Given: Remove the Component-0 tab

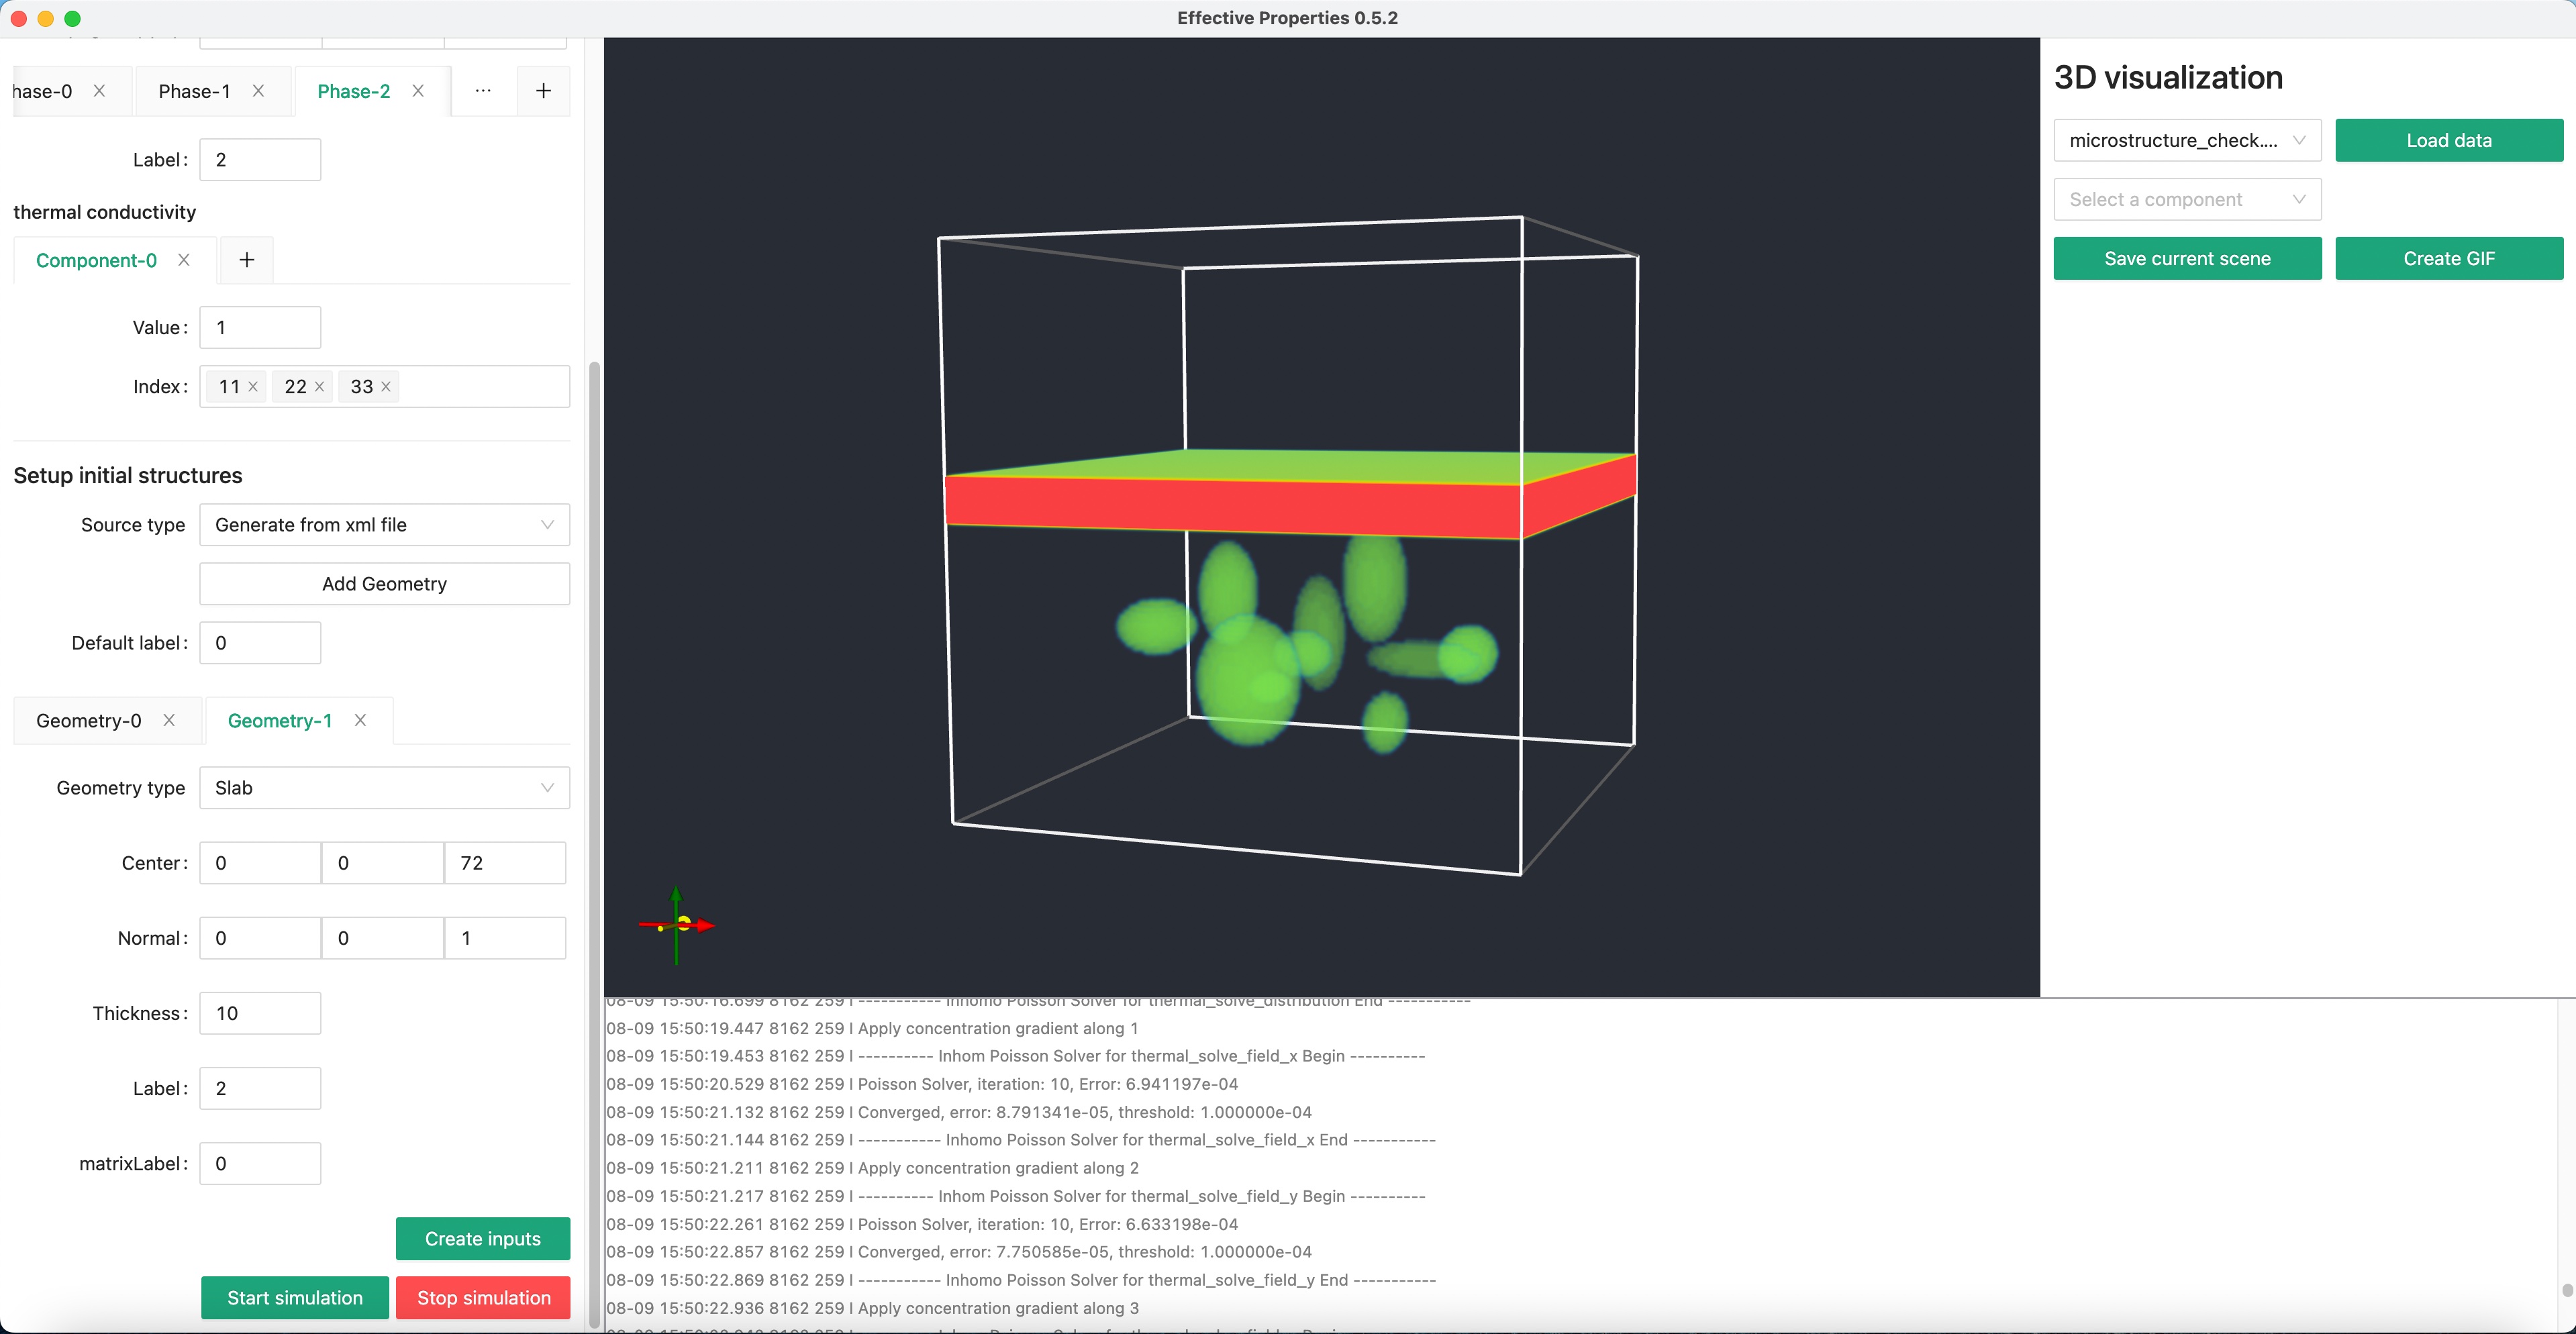Looking at the screenshot, I should click(184, 260).
